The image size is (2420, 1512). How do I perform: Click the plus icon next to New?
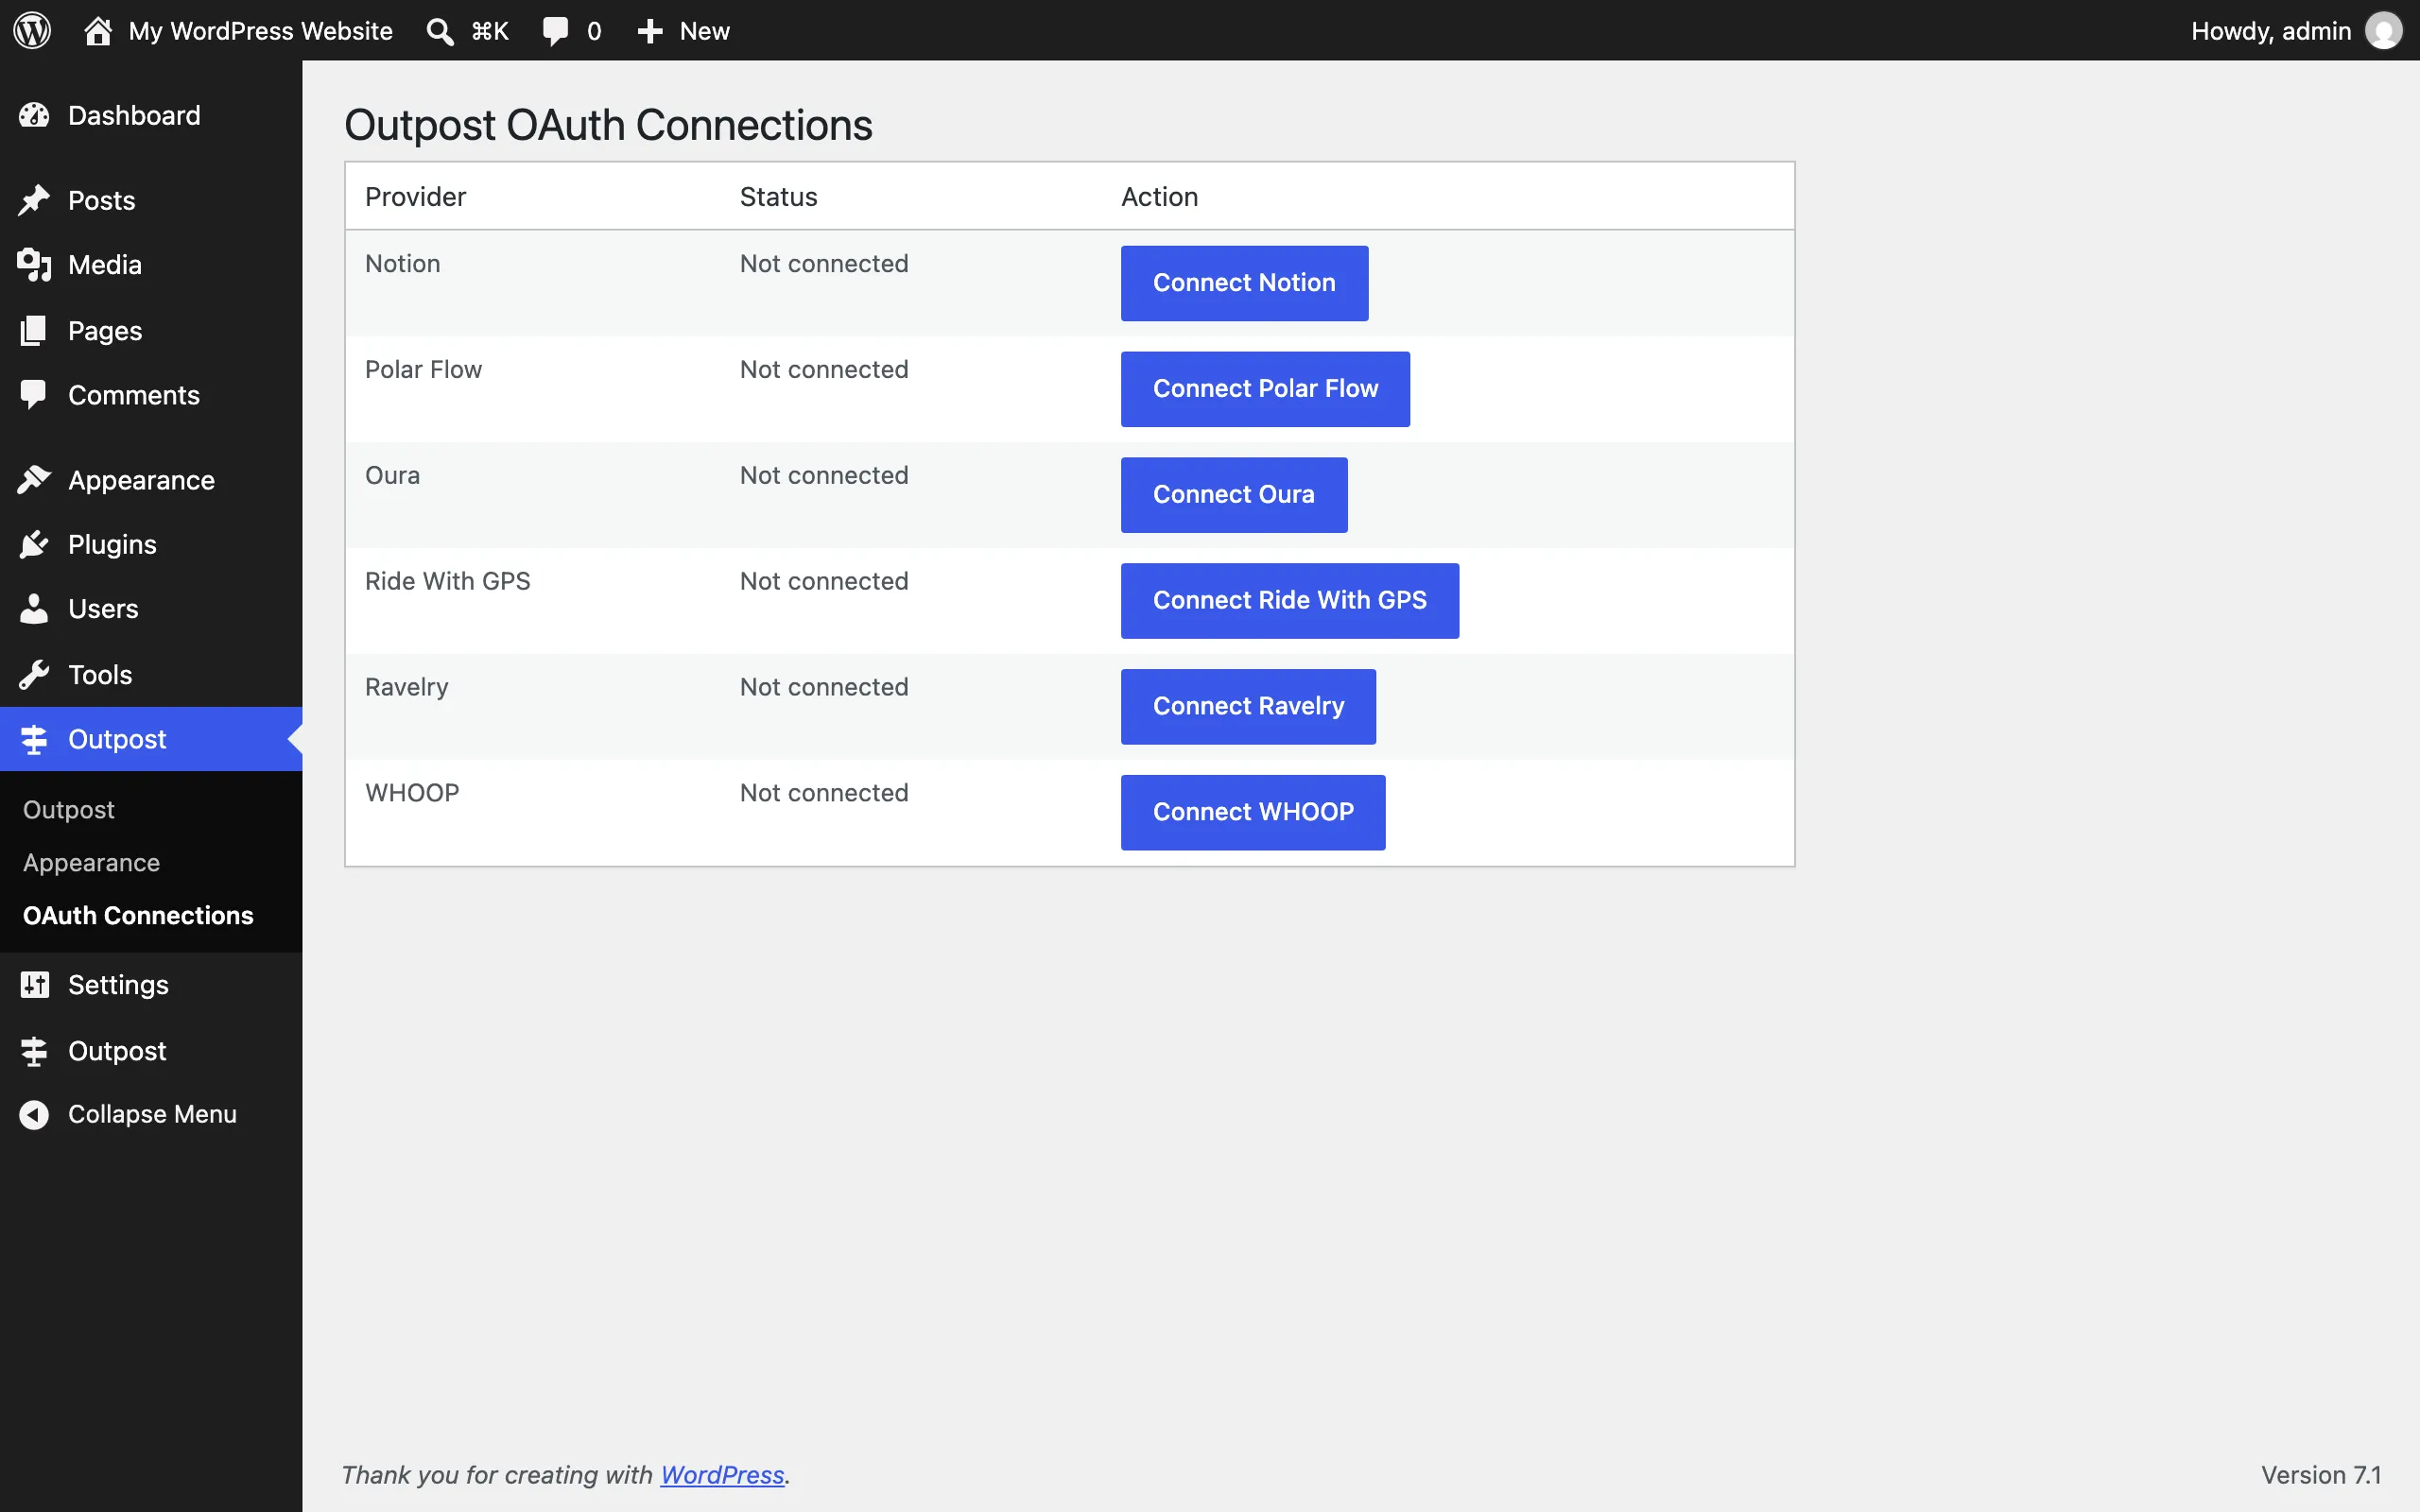tap(650, 31)
